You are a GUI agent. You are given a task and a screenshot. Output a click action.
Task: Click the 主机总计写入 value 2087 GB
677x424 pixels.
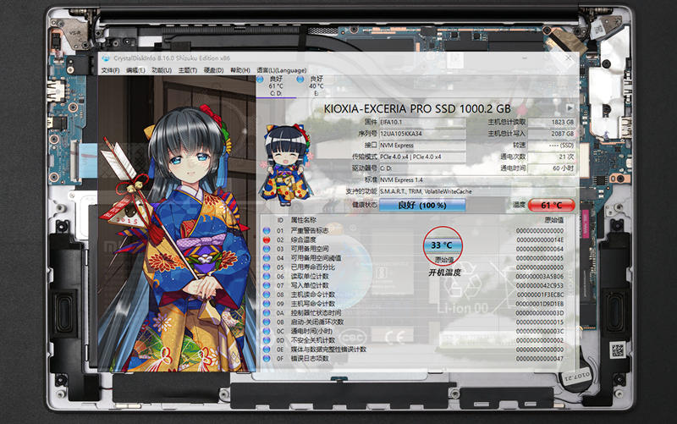552,134
